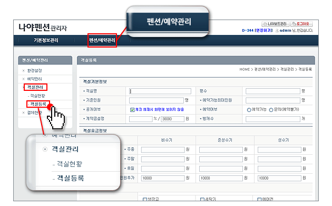The height and width of the screenshot is (206, 332).
Task: Check the 세탁기 checkbox
Action: 202,199
